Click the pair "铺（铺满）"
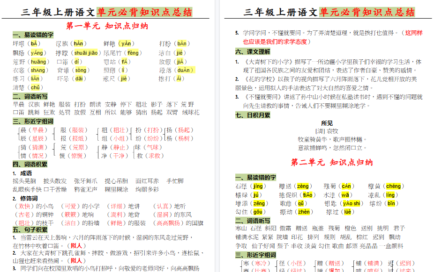This screenshot has width=434, height=272. coord(369,263)
